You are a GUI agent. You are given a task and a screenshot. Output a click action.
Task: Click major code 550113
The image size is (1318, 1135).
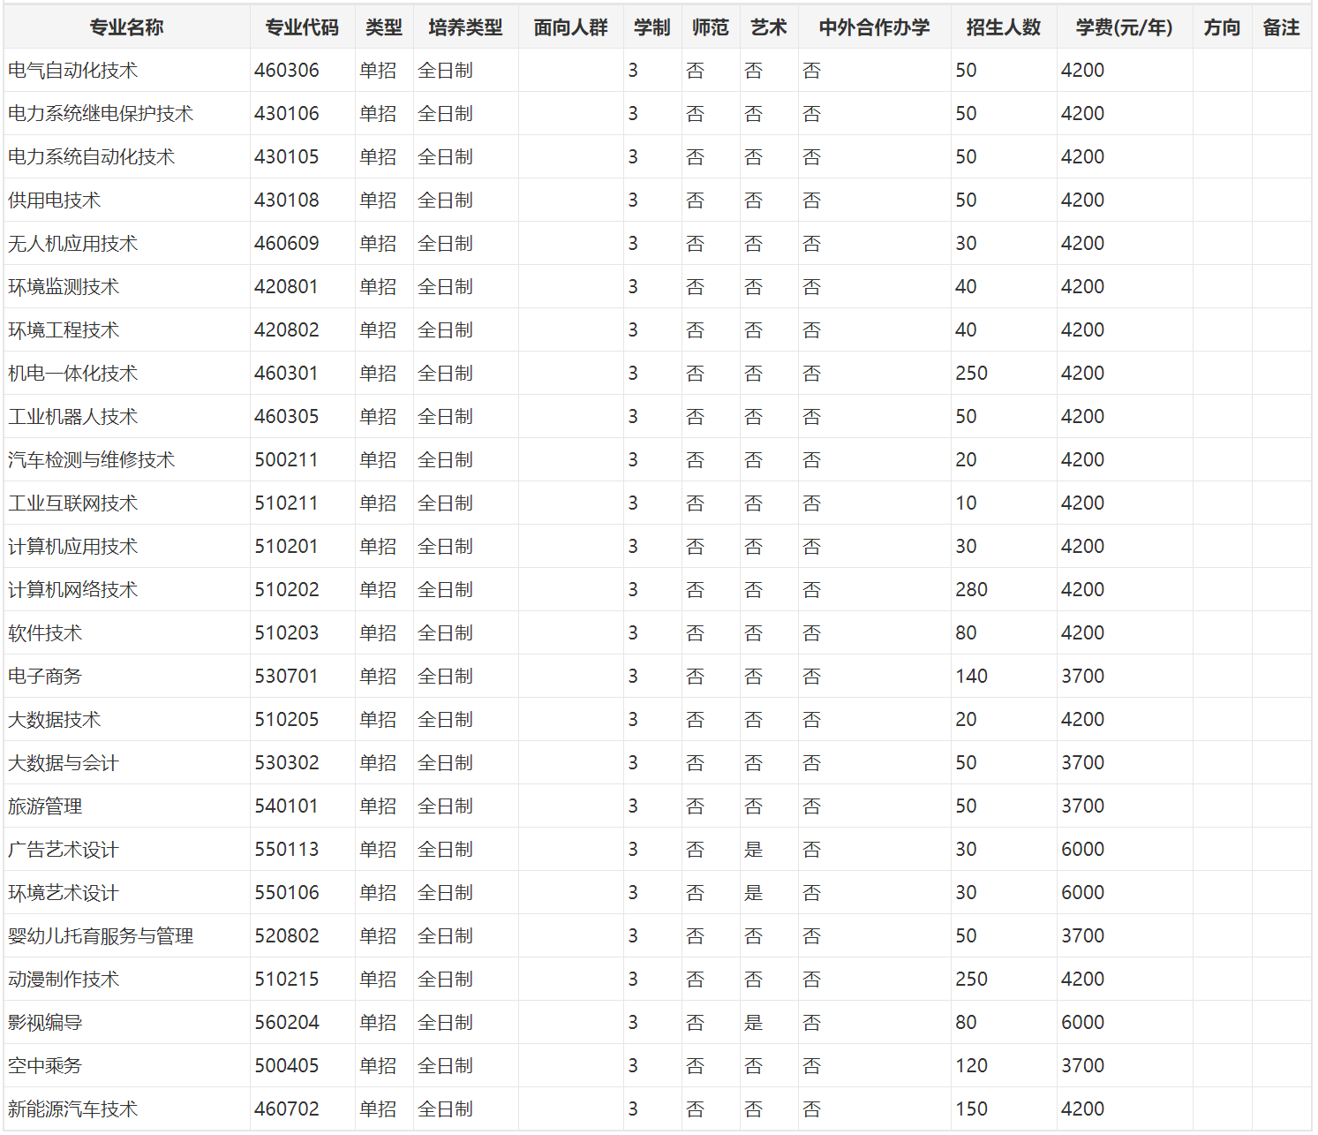tap(287, 849)
